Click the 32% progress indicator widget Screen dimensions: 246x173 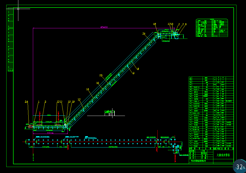[x=239, y=166]
